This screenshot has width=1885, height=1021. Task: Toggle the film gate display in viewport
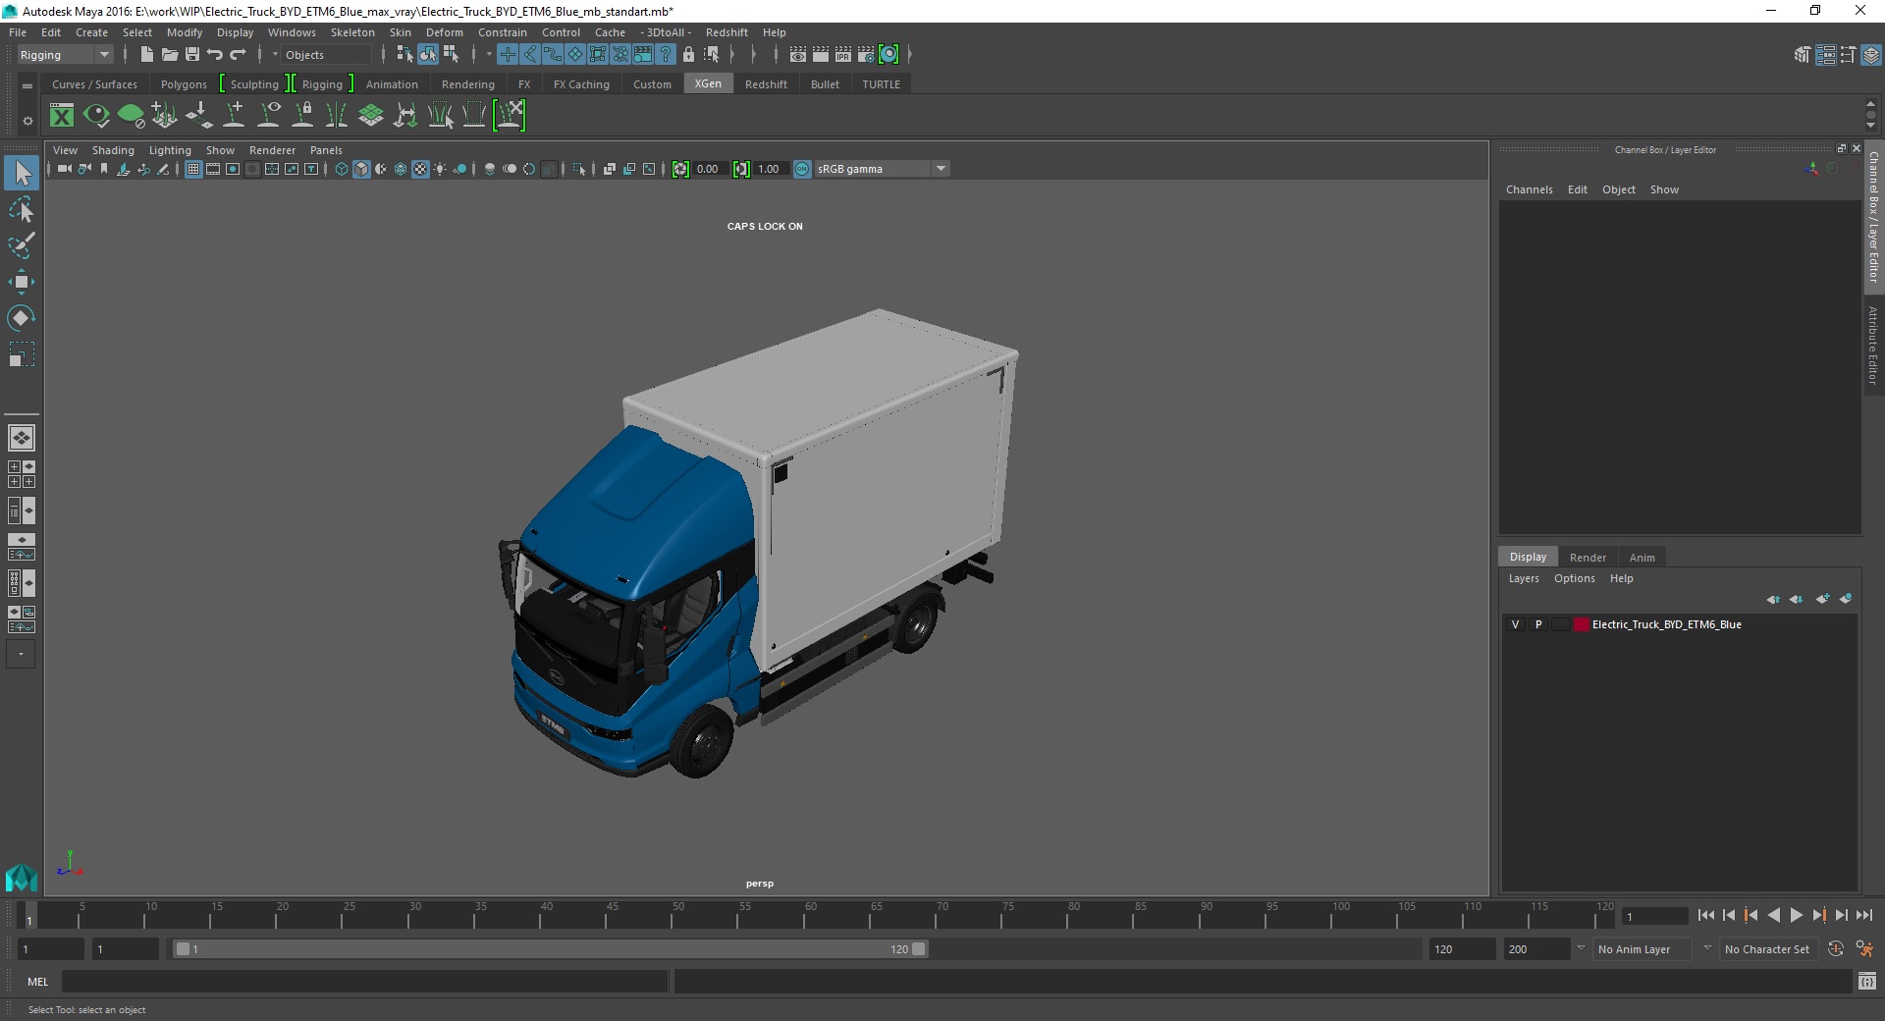pos(213,169)
